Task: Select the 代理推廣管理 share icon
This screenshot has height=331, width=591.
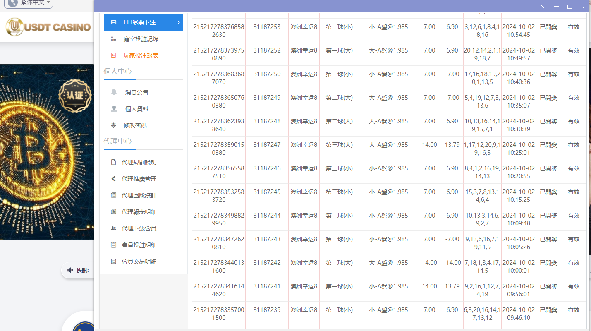Action: tap(114, 179)
